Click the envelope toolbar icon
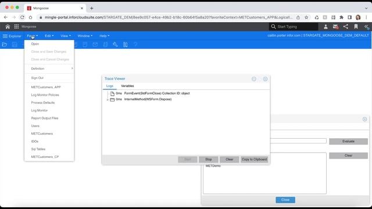 [95, 44]
